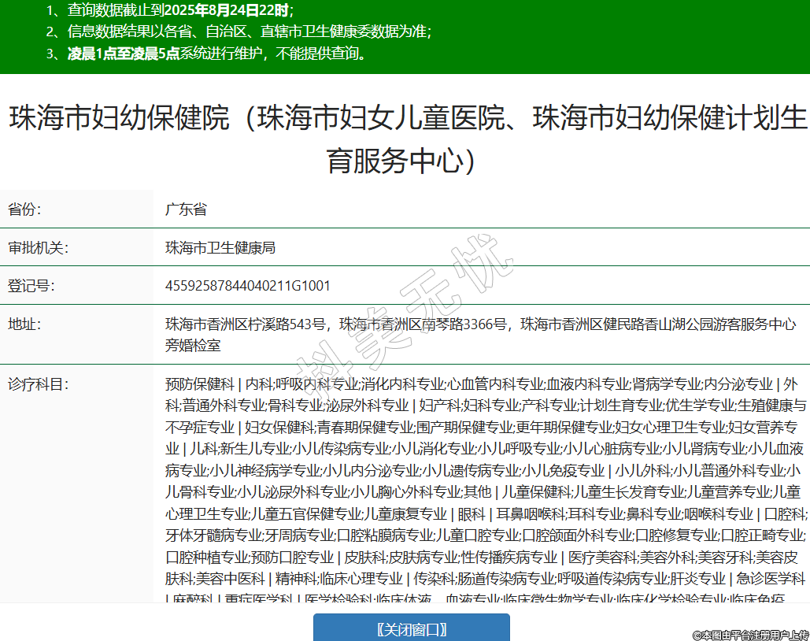
Task: Click 医疗美容科 in the department list
Action: click(601, 557)
